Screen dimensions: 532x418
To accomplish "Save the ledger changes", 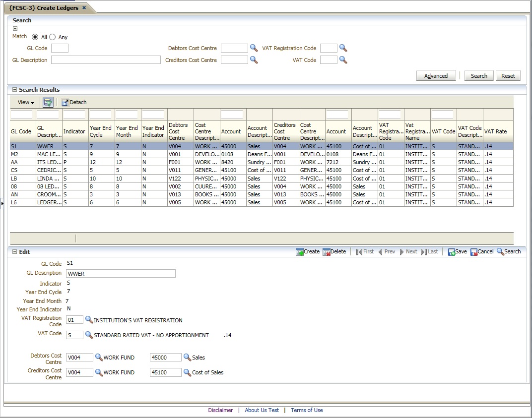I will [x=457, y=252].
